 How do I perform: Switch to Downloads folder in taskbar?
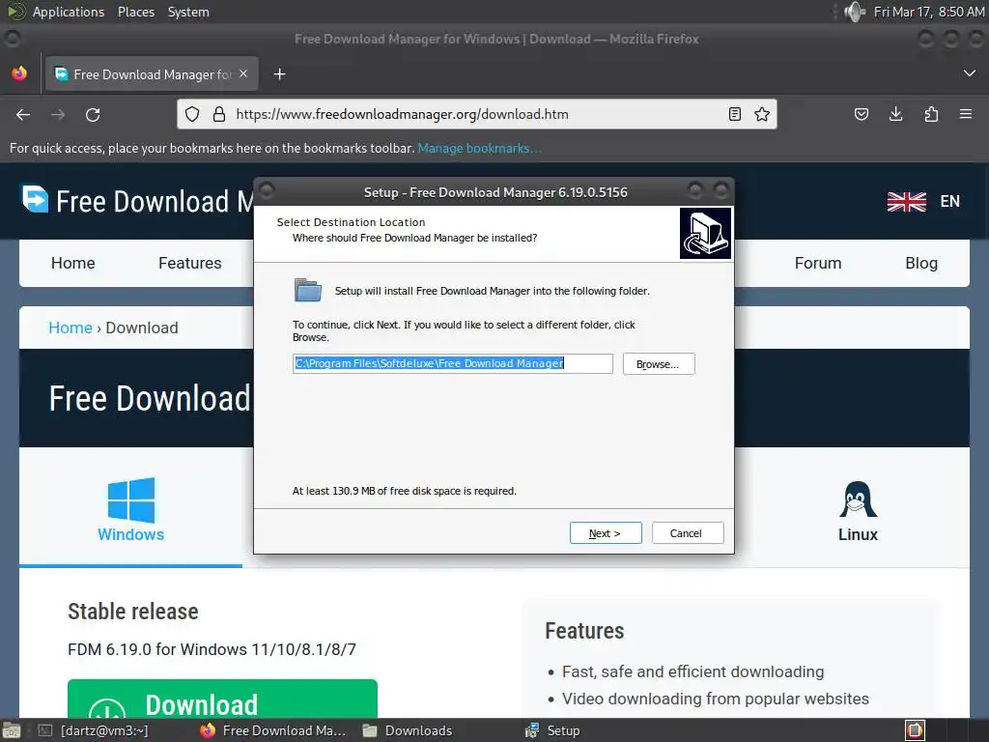pos(409,730)
